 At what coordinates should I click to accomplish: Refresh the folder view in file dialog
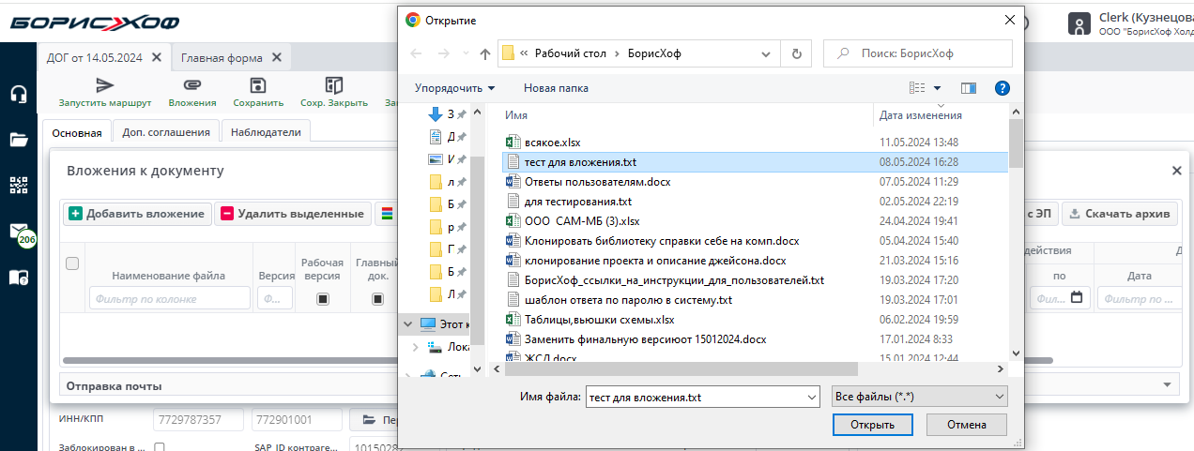[796, 53]
